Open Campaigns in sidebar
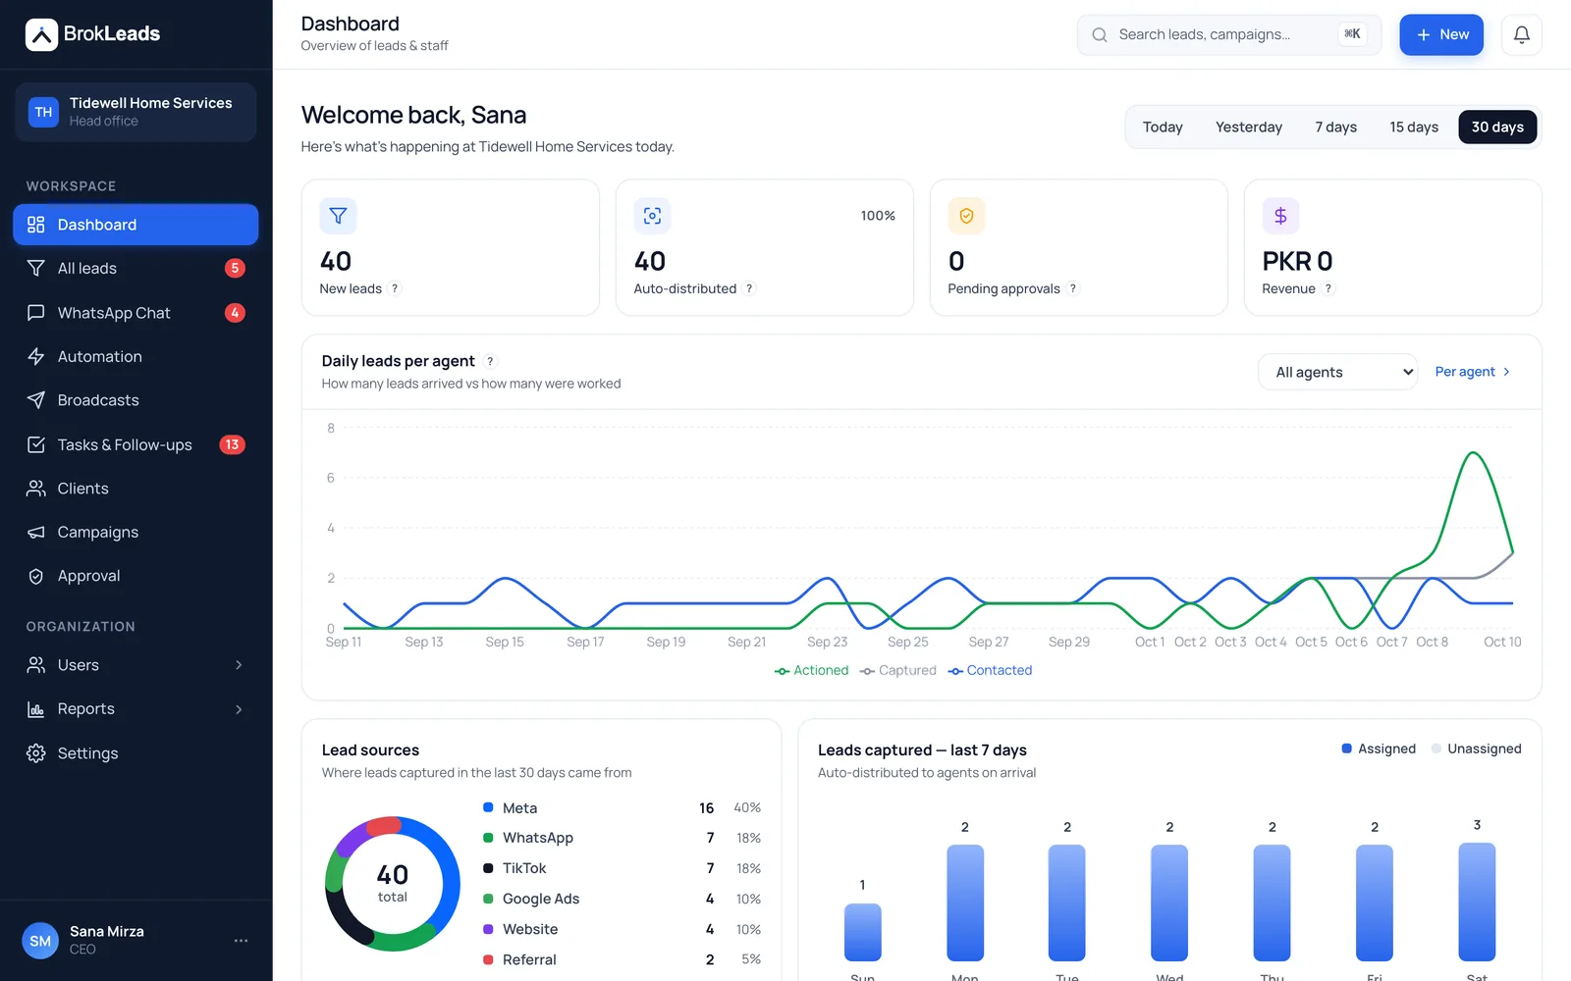Viewport: 1571px width, 981px height. coord(135,532)
